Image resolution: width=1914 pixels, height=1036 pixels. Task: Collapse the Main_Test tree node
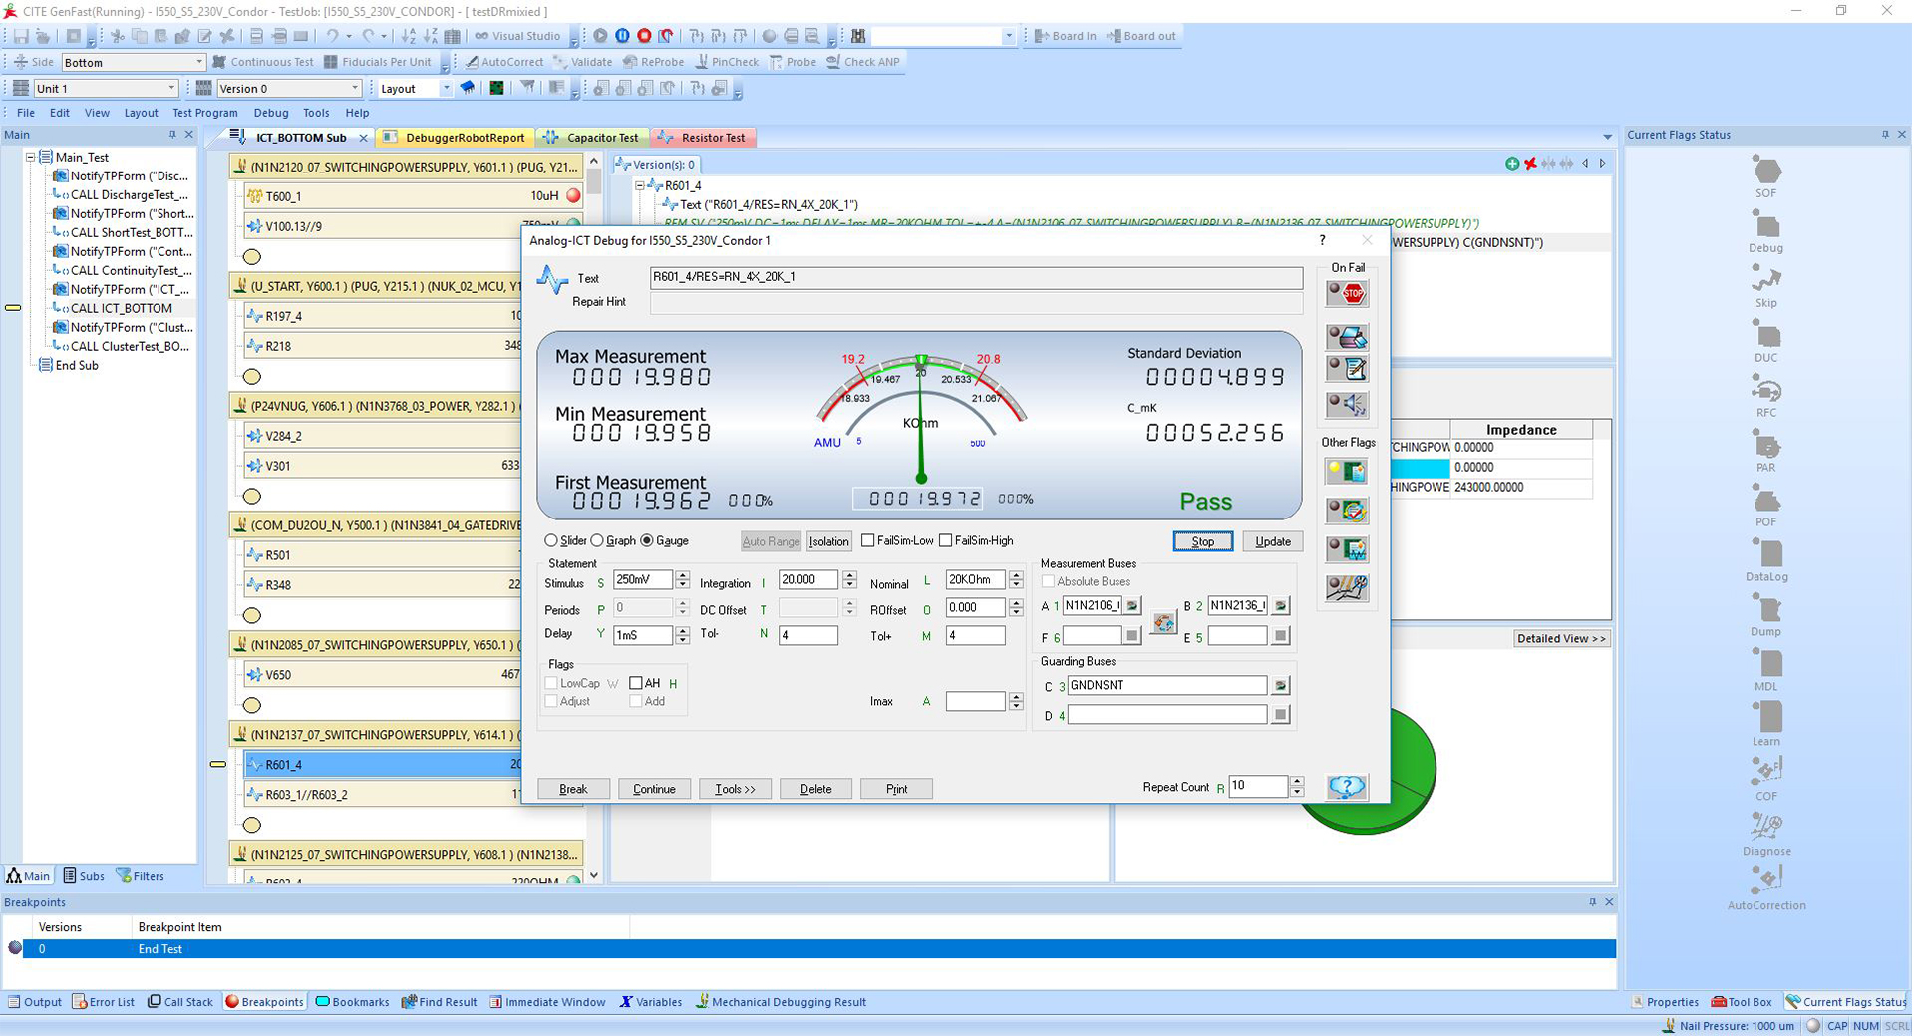[31, 157]
